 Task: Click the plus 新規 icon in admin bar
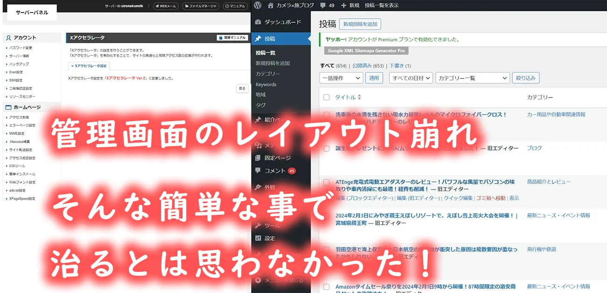point(344,6)
